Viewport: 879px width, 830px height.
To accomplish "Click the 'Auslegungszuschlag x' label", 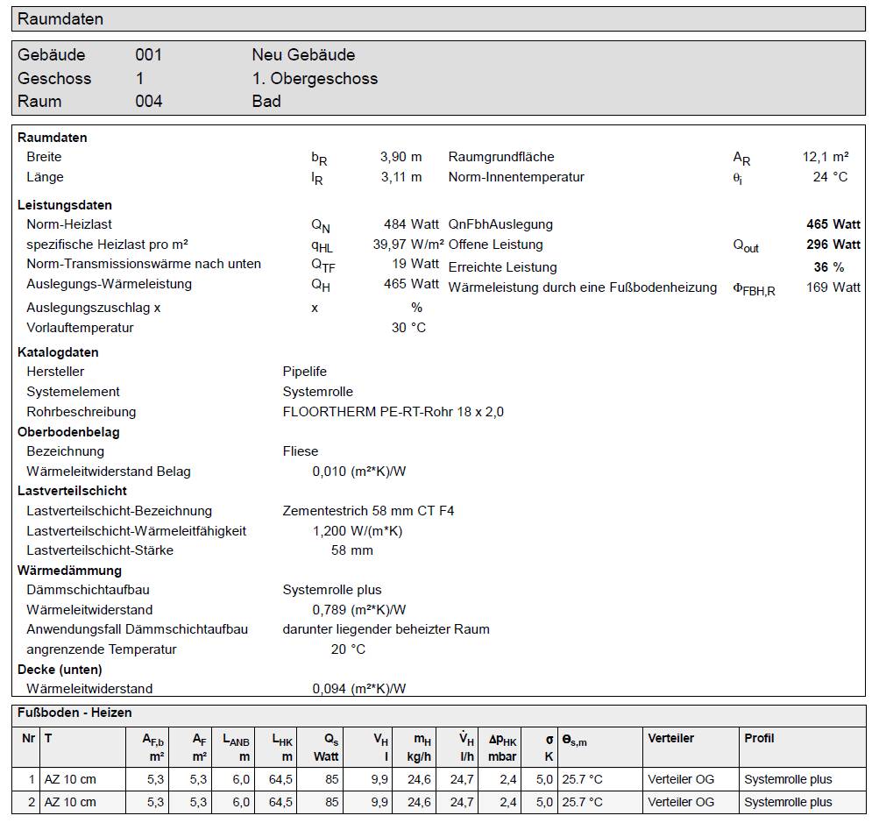I will click(94, 308).
